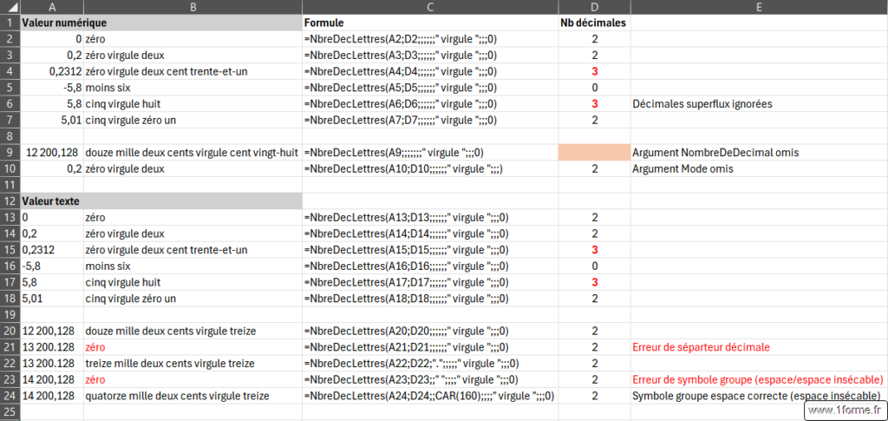The height and width of the screenshot is (421, 888).
Task: Click the 'Valeur numérique' heading cell
Action: click(x=161, y=23)
